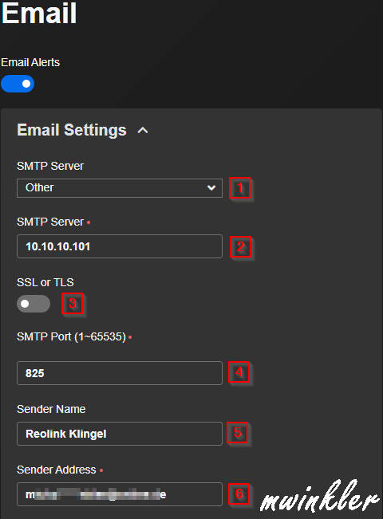Click the Email page title
This screenshot has height=519, width=383.
pos(39,14)
